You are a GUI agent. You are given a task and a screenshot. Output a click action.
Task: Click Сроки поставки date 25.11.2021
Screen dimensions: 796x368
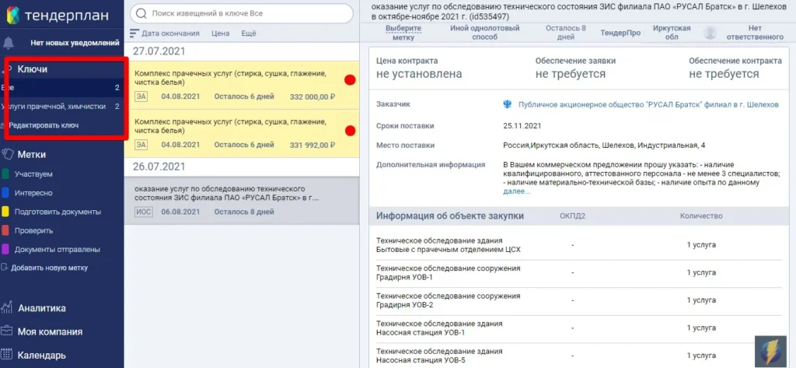[x=522, y=125]
